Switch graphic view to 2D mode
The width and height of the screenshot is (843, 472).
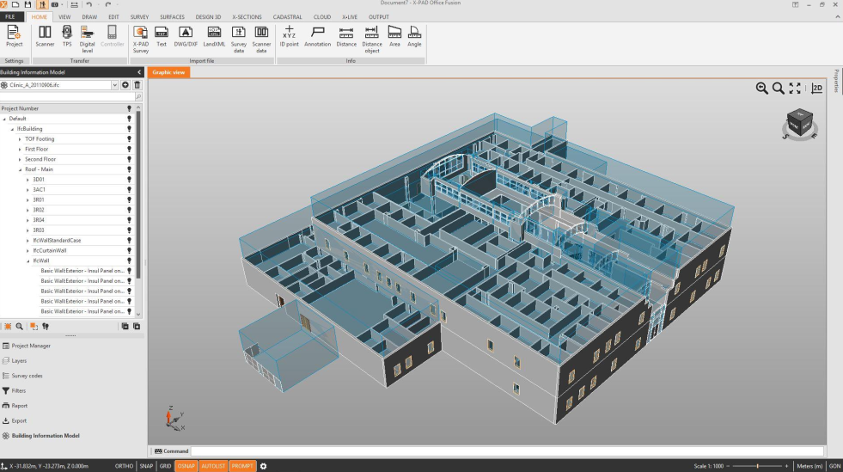click(x=817, y=88)
